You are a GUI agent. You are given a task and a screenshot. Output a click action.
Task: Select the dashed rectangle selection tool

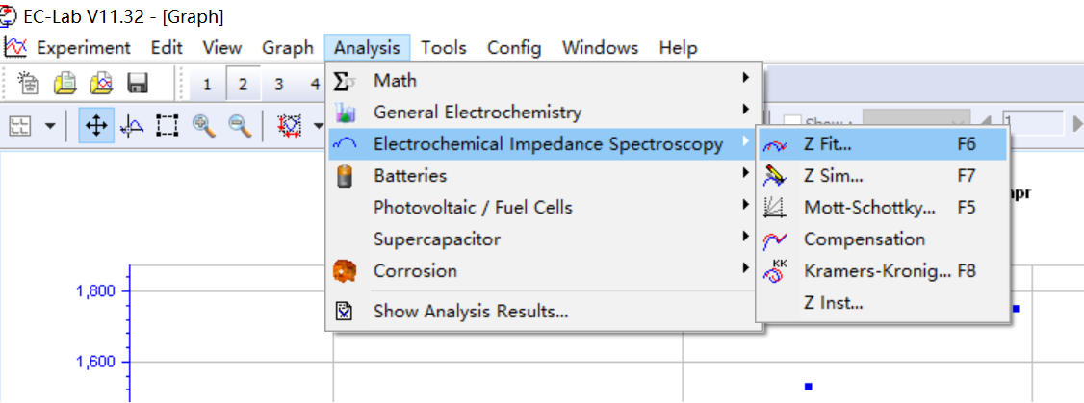pyautogui.click(x=168, y=126)
